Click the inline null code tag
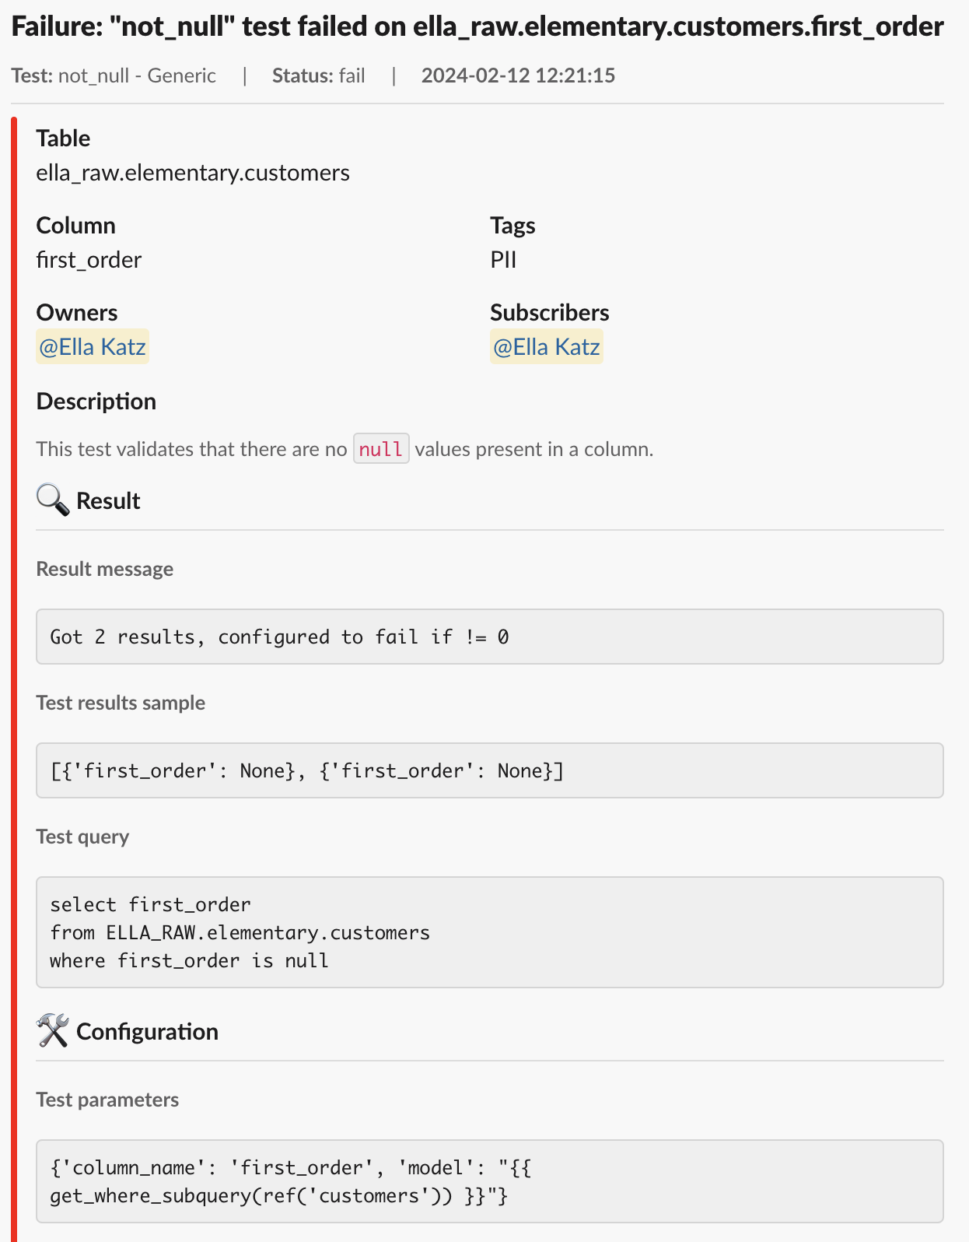The width and height of the screenshot is (969, 1242). tap(381, 449)
